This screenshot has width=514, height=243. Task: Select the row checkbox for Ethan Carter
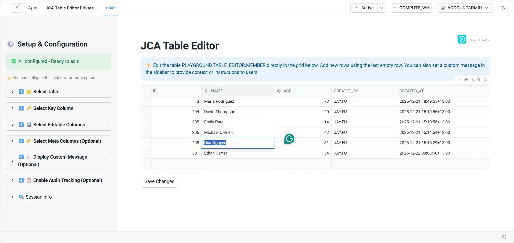[146, 153]
